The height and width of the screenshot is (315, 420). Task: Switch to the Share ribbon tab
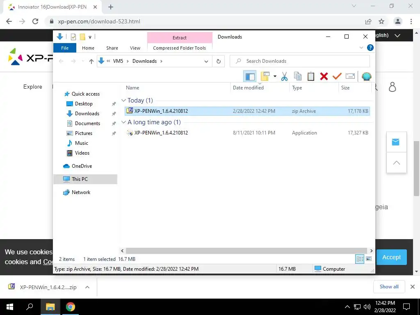tap(112, 48)
